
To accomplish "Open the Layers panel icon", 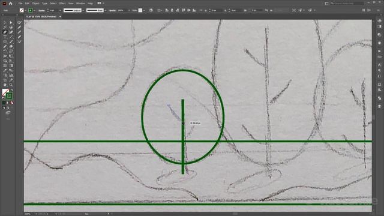I will [379, 106].
